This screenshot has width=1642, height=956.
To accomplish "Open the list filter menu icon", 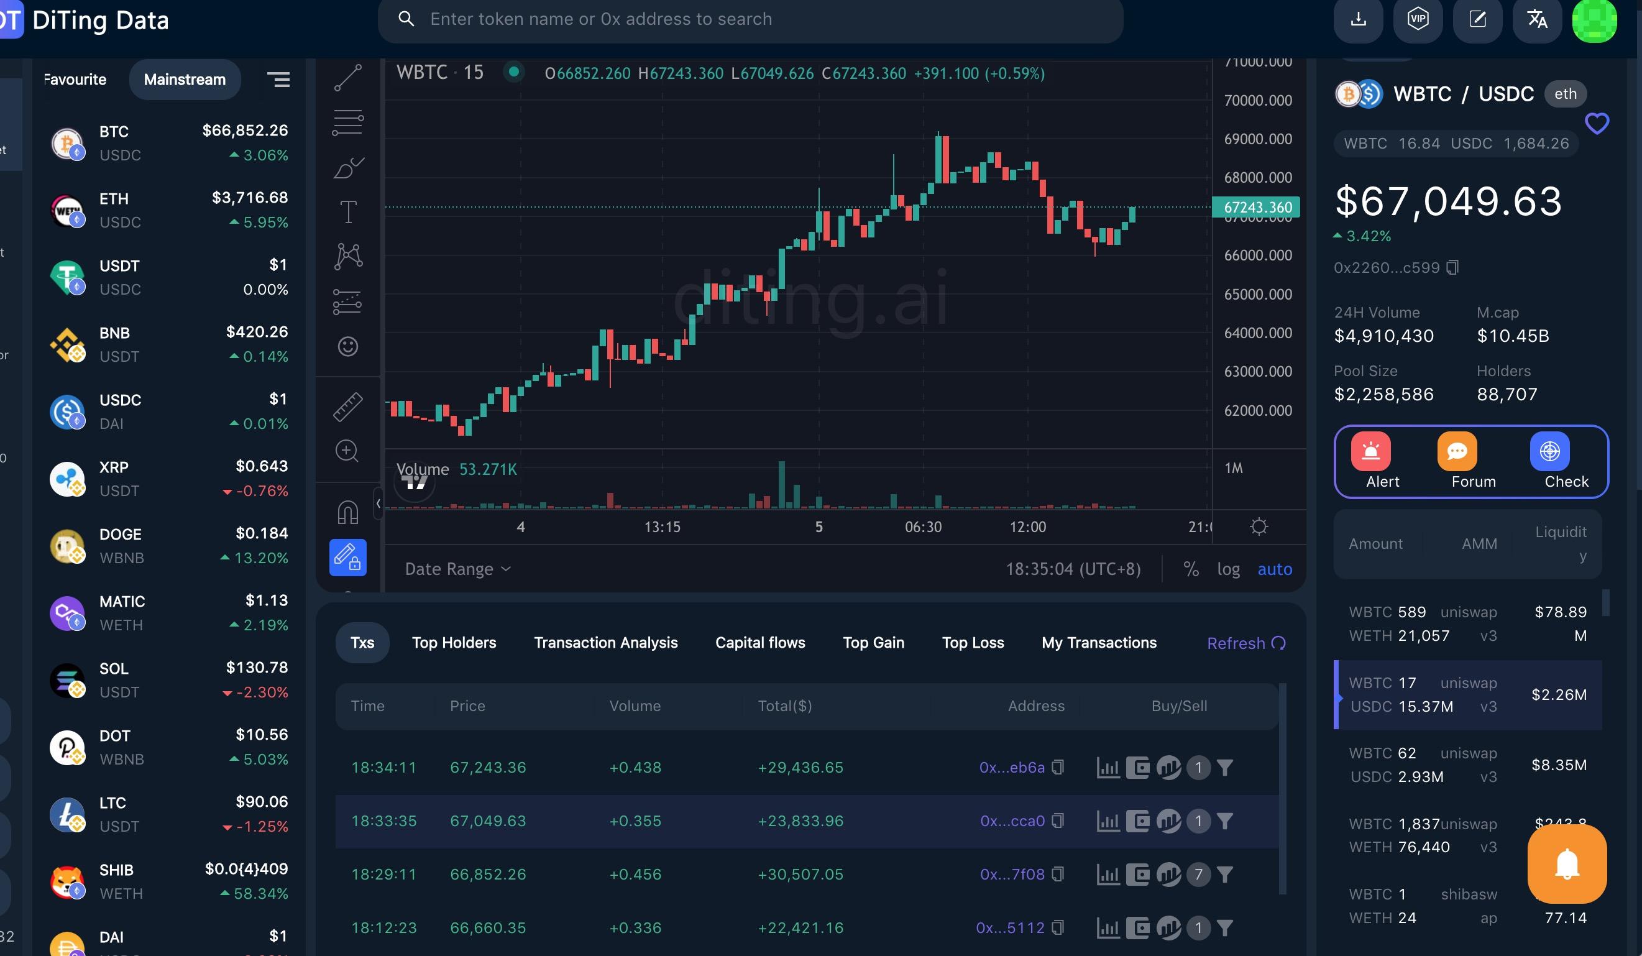I will [278, 80].
